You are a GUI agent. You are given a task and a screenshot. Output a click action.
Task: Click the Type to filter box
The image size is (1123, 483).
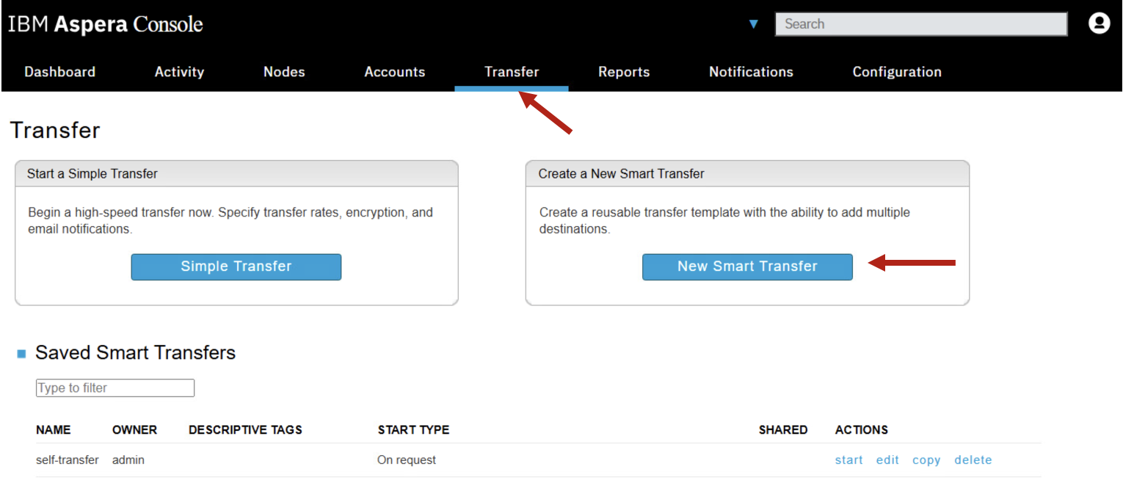pyautogui.click(x=115, y=388)
